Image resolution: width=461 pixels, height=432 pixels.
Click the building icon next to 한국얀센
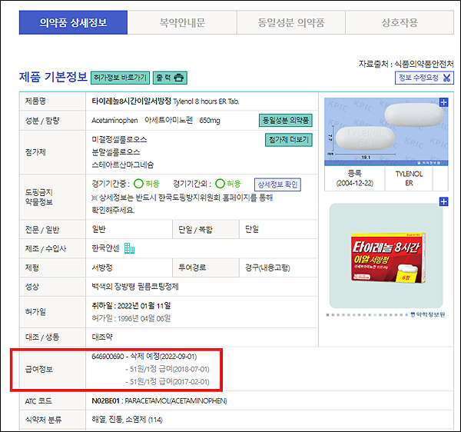(129, 248)
